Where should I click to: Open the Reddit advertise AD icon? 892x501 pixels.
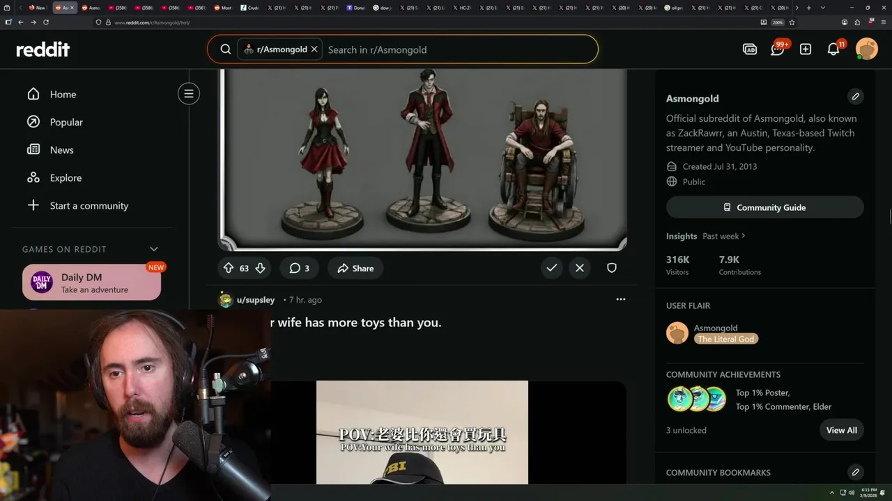[750, 49]
